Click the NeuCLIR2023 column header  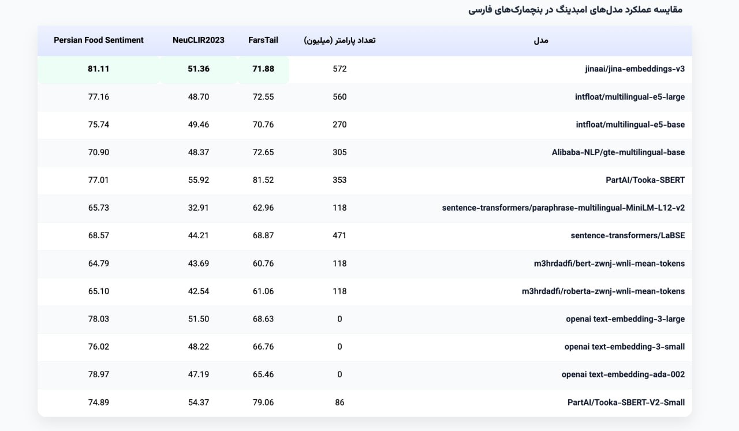coord(199,40)
